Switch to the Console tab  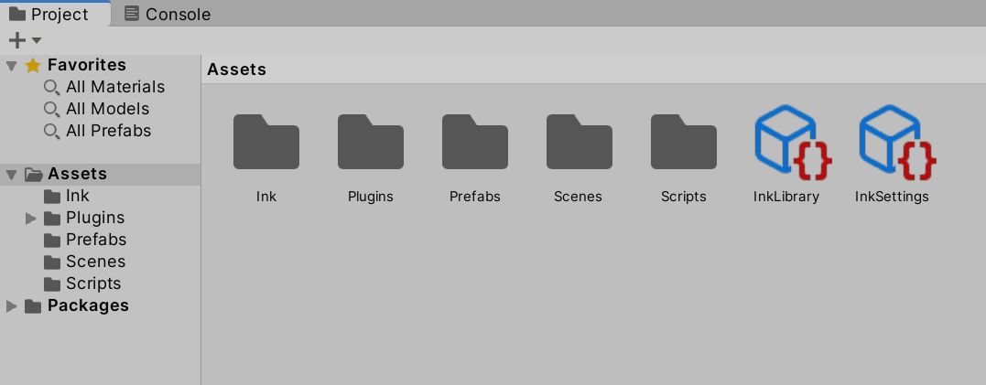click(168, 14)
